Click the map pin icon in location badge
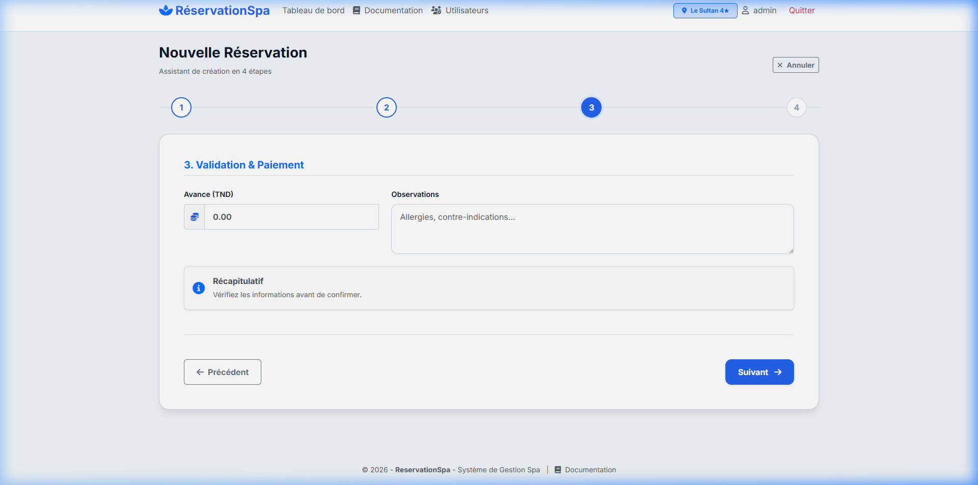The width and height of the screenshot is (978, 485). click(x=684, y=11)
